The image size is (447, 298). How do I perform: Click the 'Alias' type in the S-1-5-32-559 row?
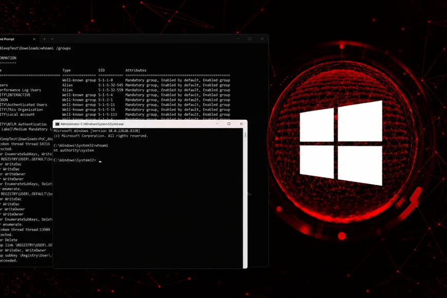67,90
